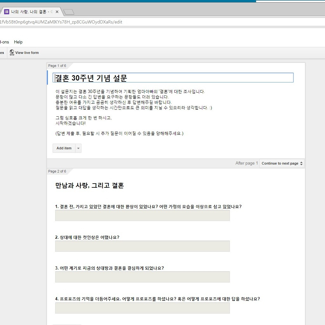Open the Add-ons menu
325x325 pixels.
[4, 42]
